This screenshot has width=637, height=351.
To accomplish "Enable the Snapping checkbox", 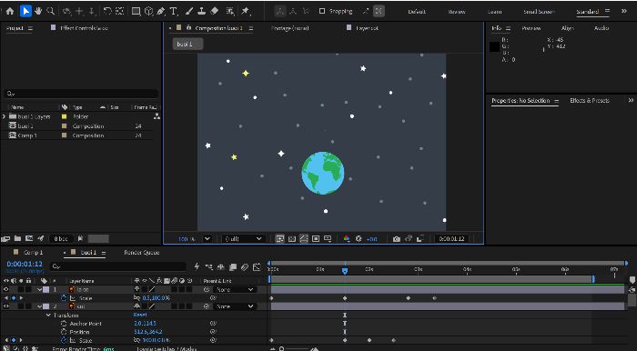I will point(322,11).
